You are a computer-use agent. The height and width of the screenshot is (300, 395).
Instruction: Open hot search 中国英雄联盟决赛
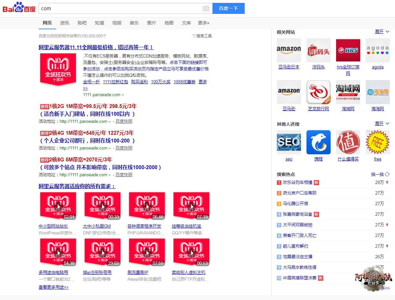coord(300,278)
